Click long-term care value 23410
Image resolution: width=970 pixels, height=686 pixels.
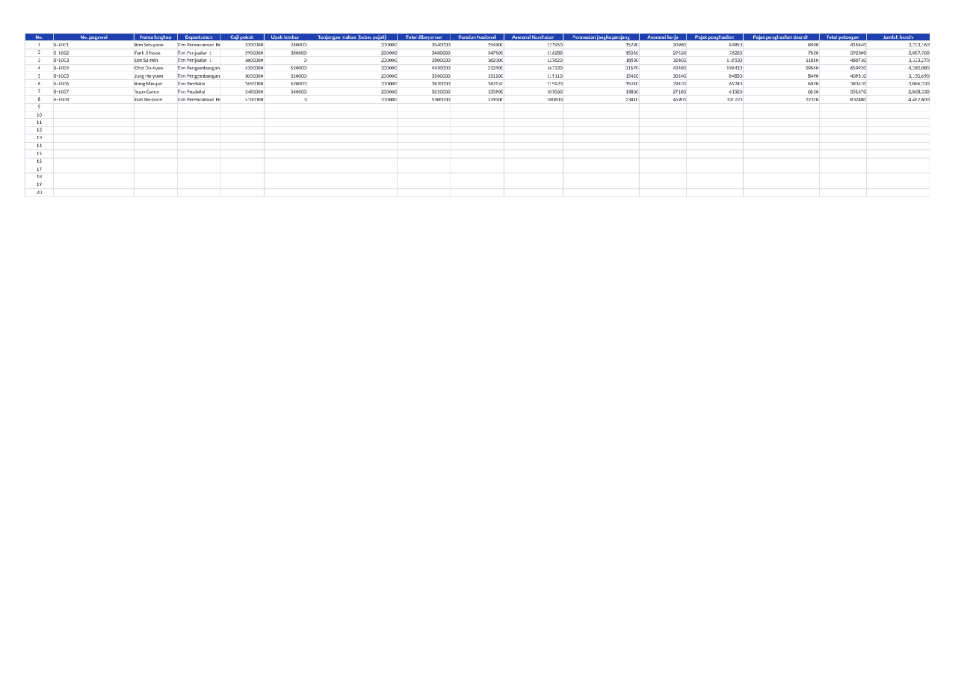(601, 100)
